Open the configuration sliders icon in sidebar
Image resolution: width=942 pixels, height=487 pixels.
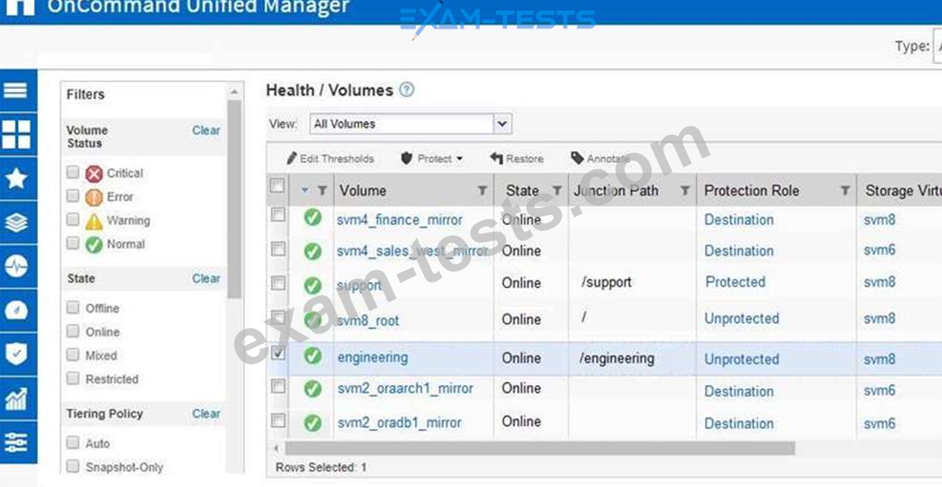(17, 443)
